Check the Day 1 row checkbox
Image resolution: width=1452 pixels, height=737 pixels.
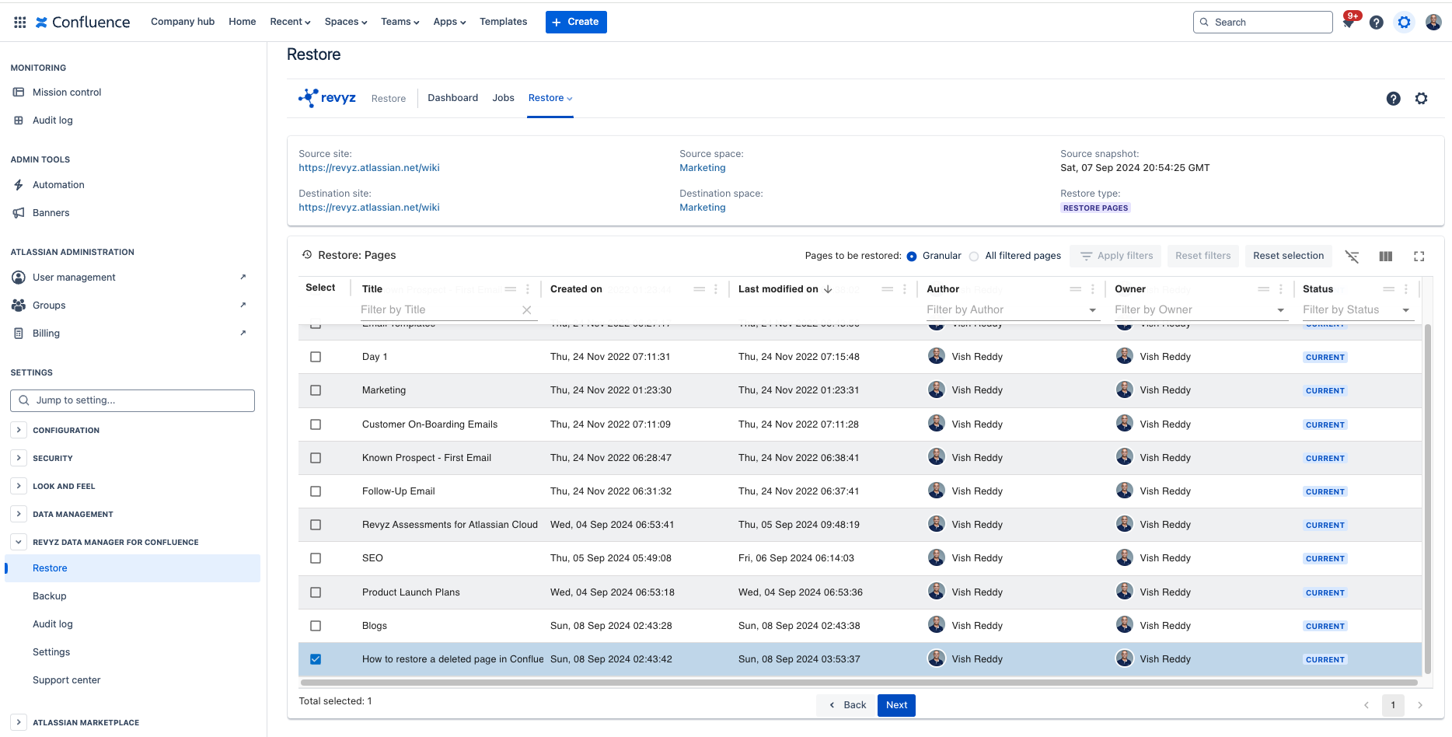[316, 357]
